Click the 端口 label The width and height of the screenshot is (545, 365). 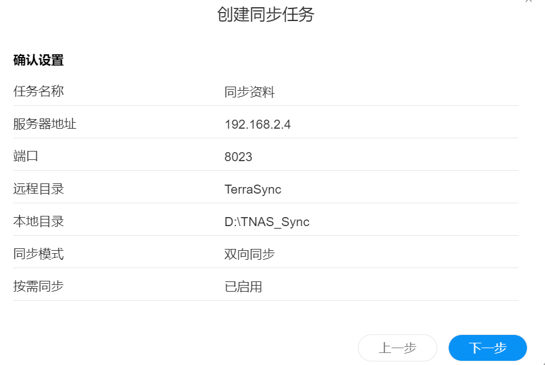coord(26,156)
